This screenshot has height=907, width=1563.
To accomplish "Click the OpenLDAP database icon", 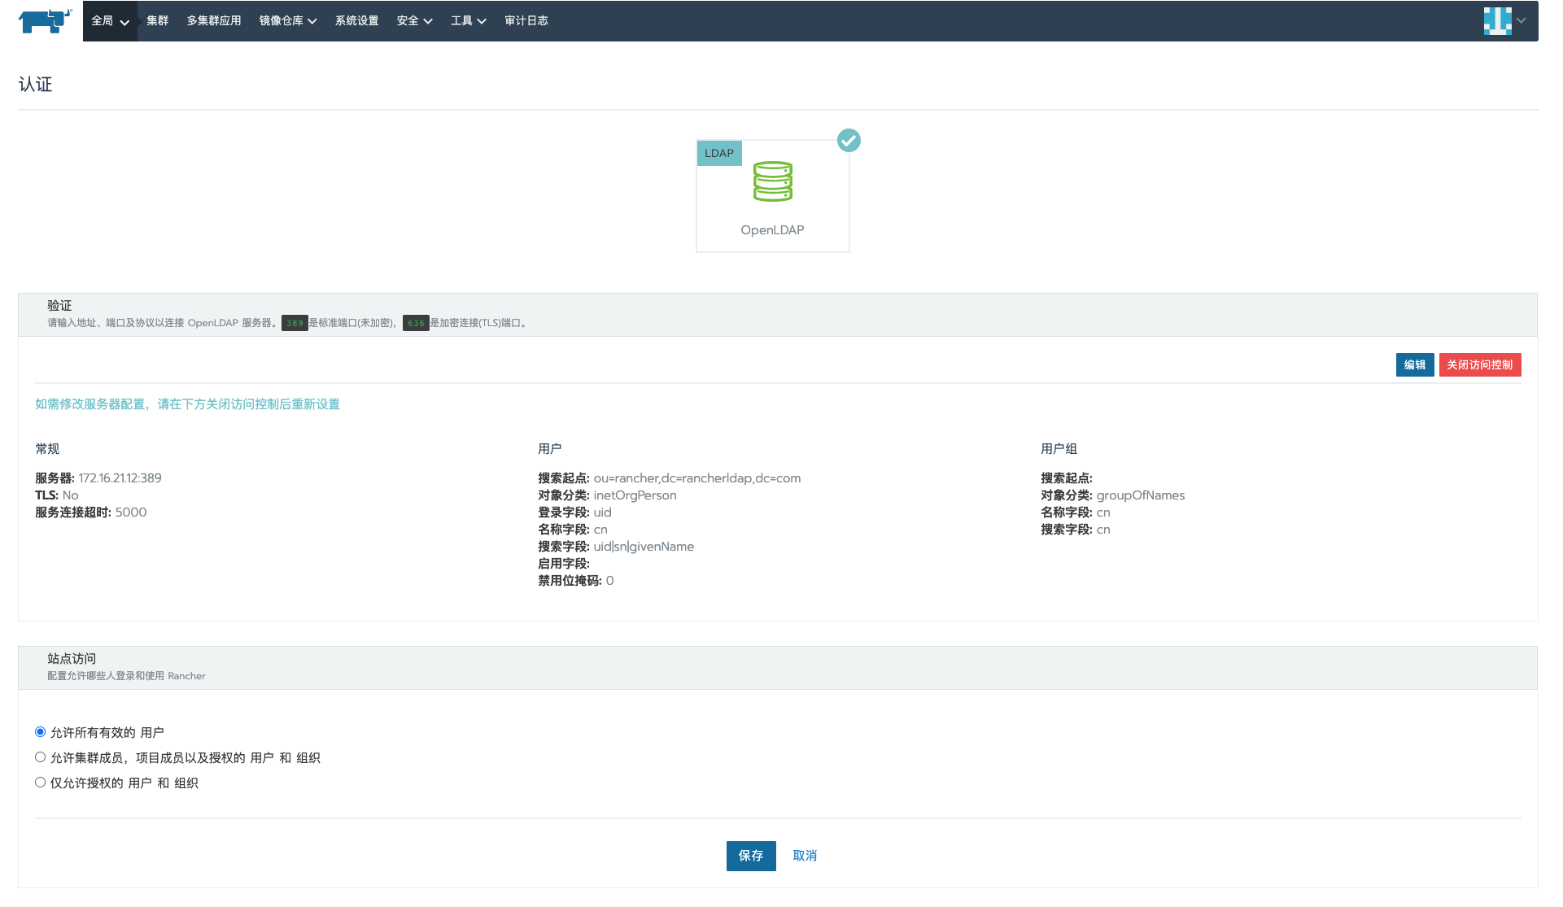I will click(772, 181).
